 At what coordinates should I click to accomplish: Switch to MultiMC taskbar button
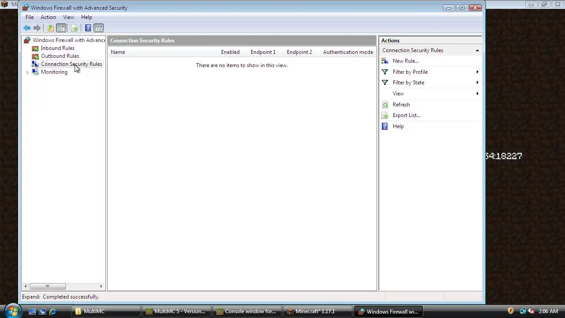pyautogui.click(x=106, y=311)
